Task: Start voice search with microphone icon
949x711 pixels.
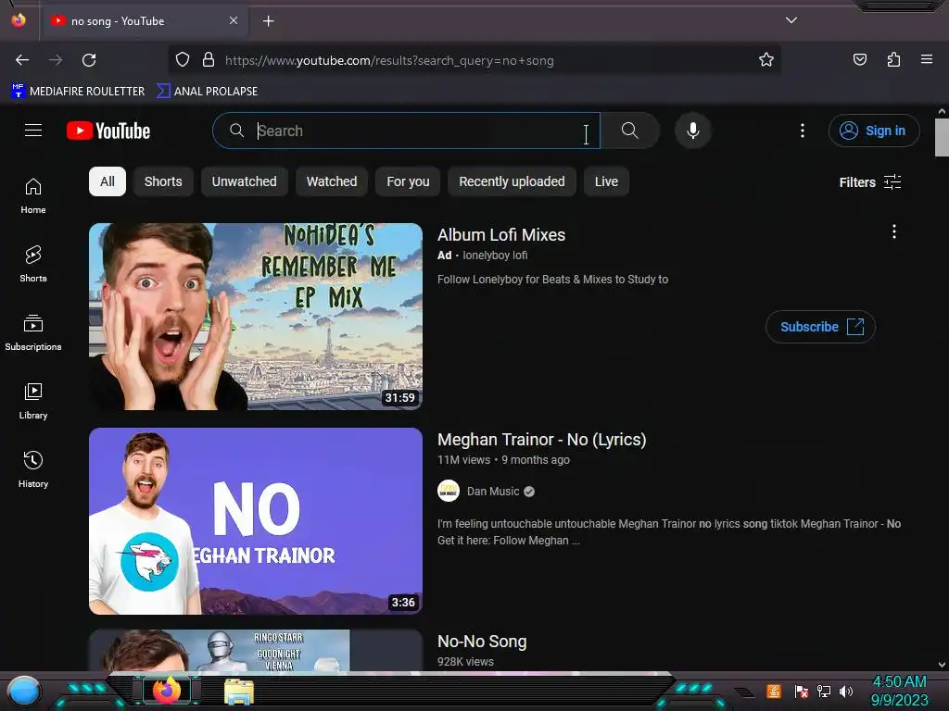Action: pyautogui.click(x=693, y=131)
